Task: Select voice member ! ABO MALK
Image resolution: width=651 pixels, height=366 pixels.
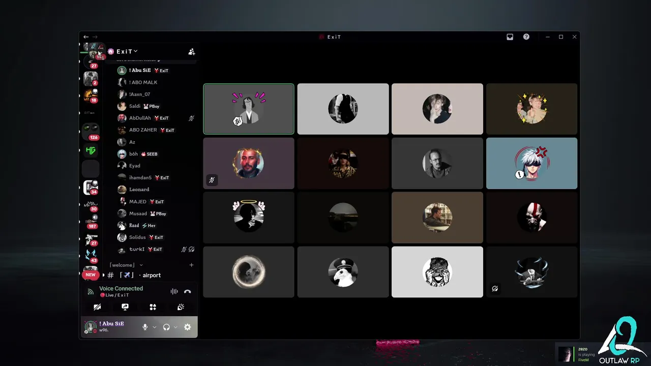Action: [156, 82]
